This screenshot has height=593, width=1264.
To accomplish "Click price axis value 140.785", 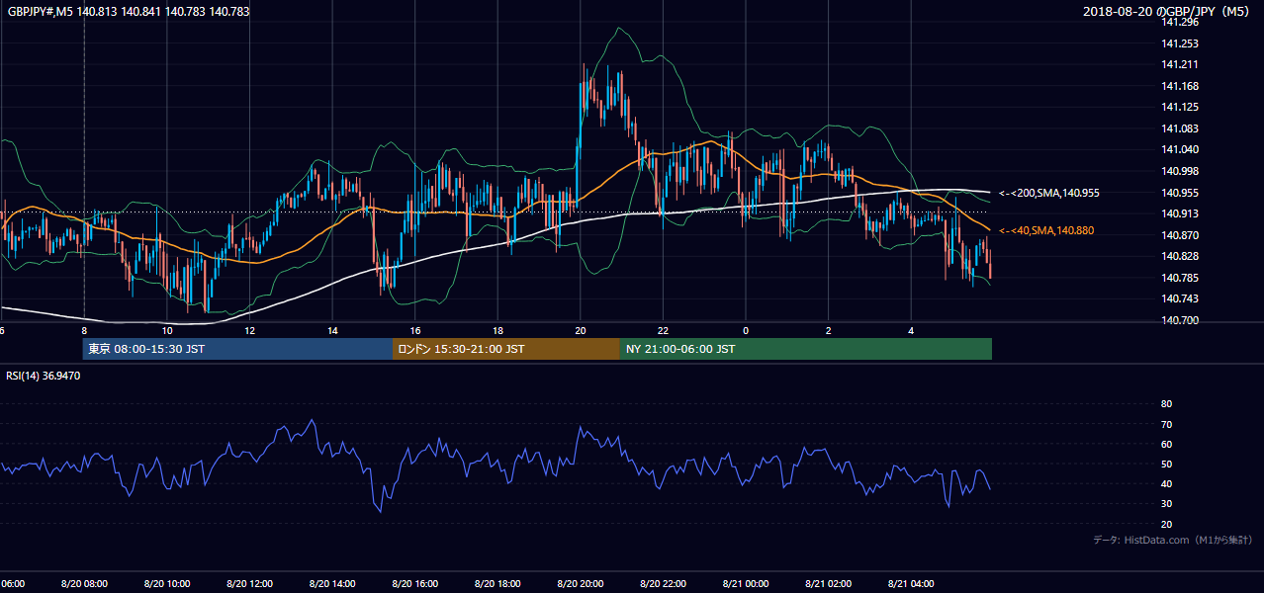I will (1180, 278).
